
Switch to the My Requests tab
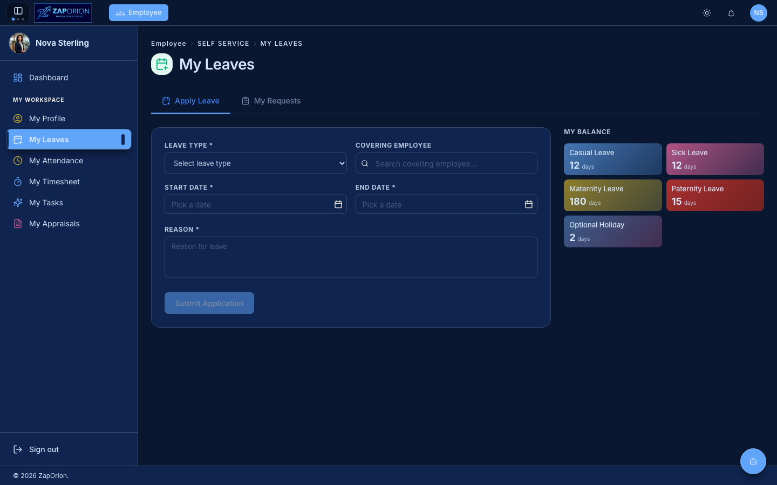tap(271, 101)
